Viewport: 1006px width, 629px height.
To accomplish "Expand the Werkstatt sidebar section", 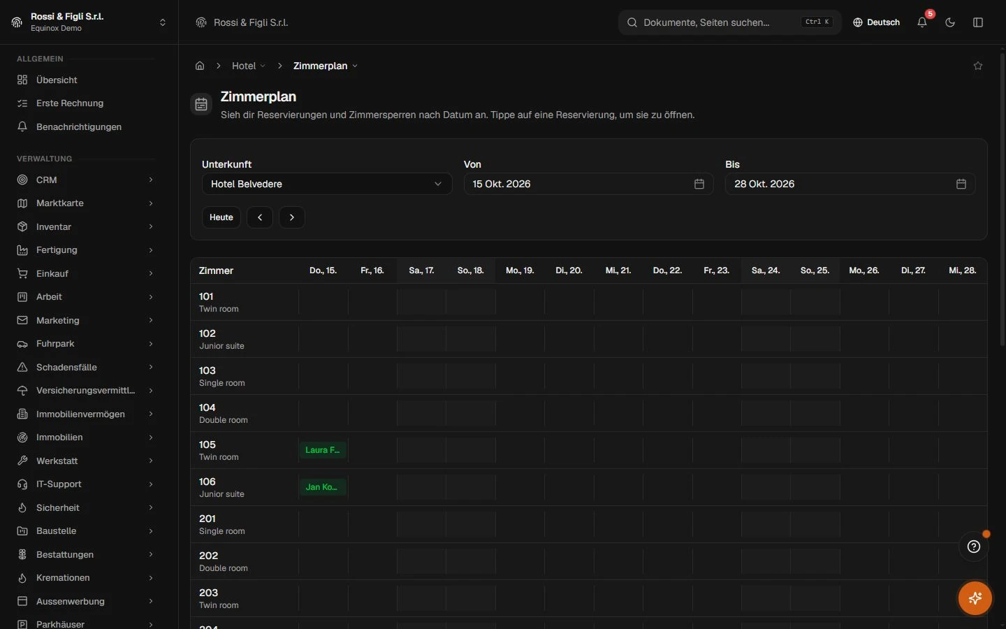I will click(85, 461).
